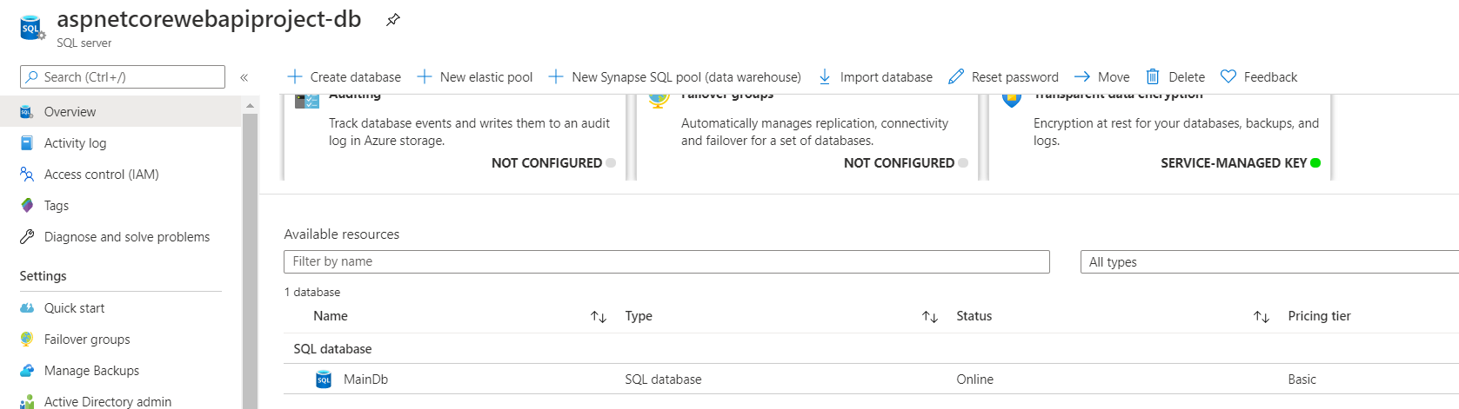
Task: Click the Active Directory admin icon
Action: click(27, 401)
